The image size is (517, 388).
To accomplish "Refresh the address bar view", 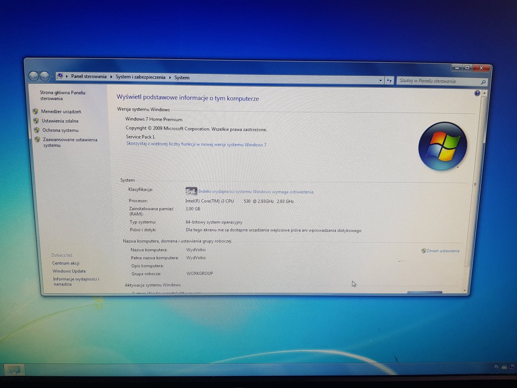I will click(389, 80).
